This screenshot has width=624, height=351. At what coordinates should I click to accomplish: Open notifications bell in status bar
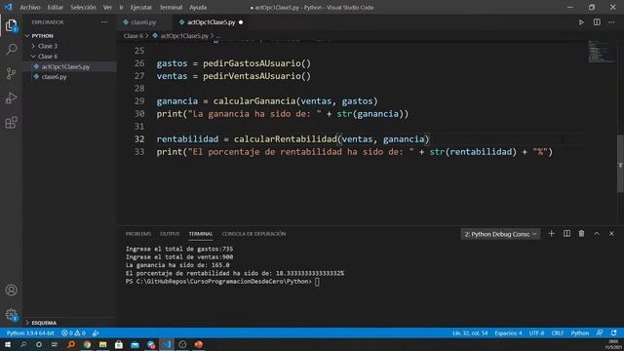[614, 332]
